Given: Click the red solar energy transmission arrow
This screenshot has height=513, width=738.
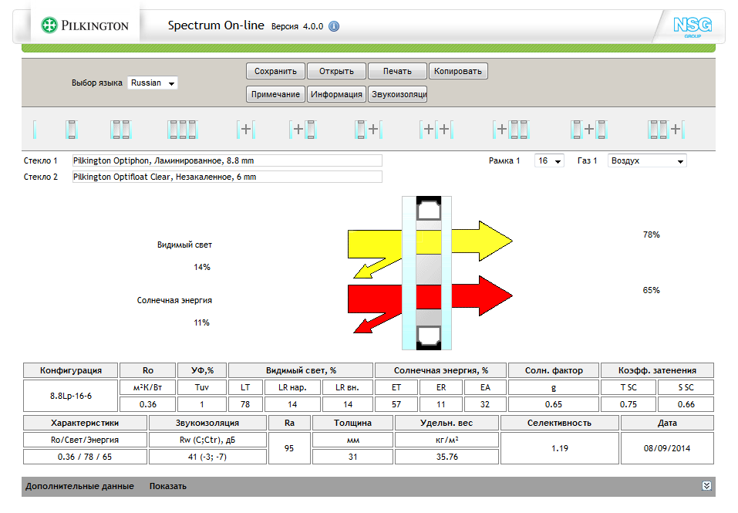Looking at the screenshot, I should (x=483, y=295).
